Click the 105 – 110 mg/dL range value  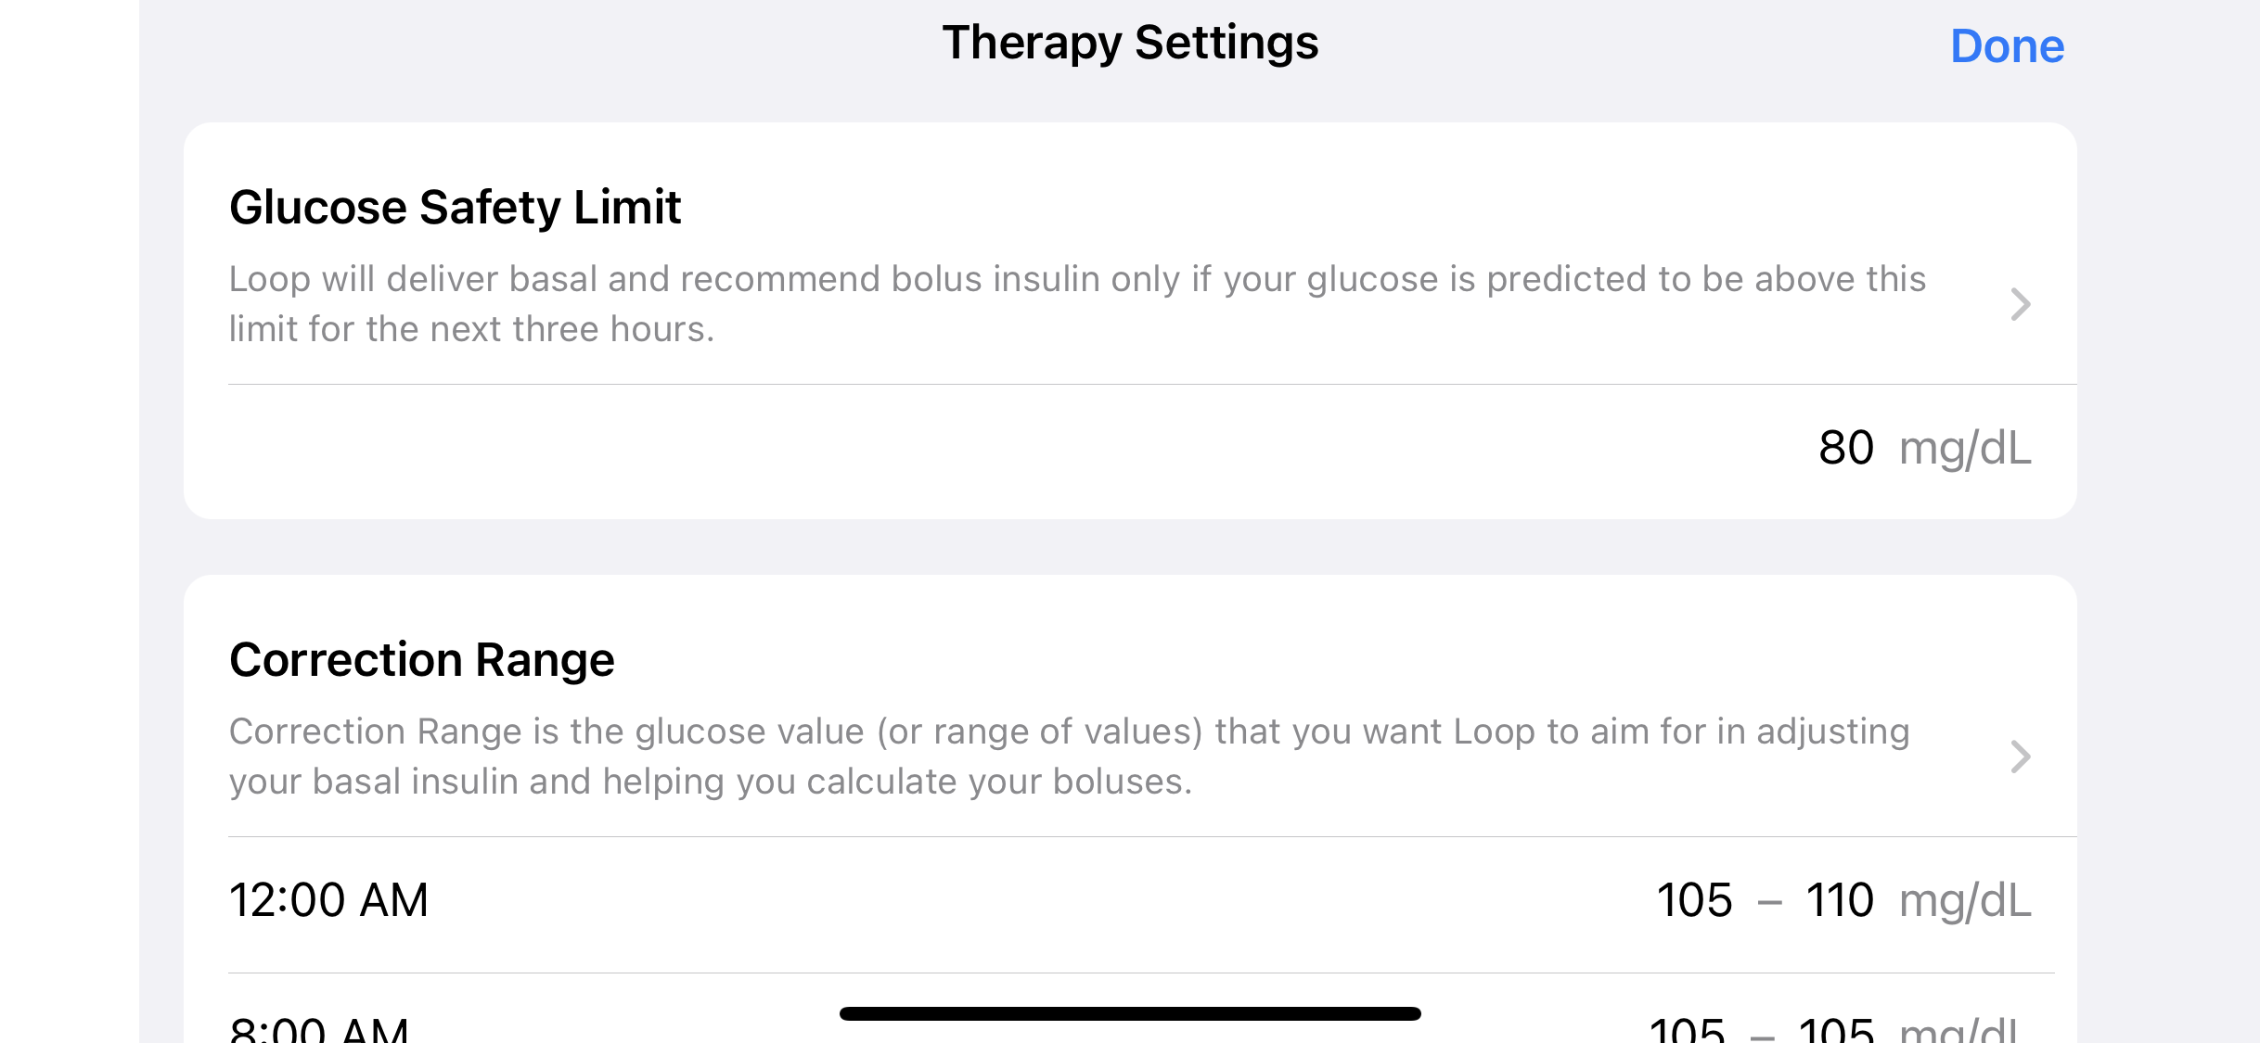tap(1842, 900)
